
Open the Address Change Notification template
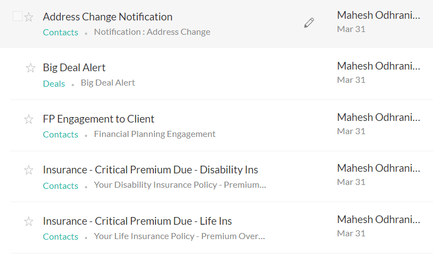point(108,17)
